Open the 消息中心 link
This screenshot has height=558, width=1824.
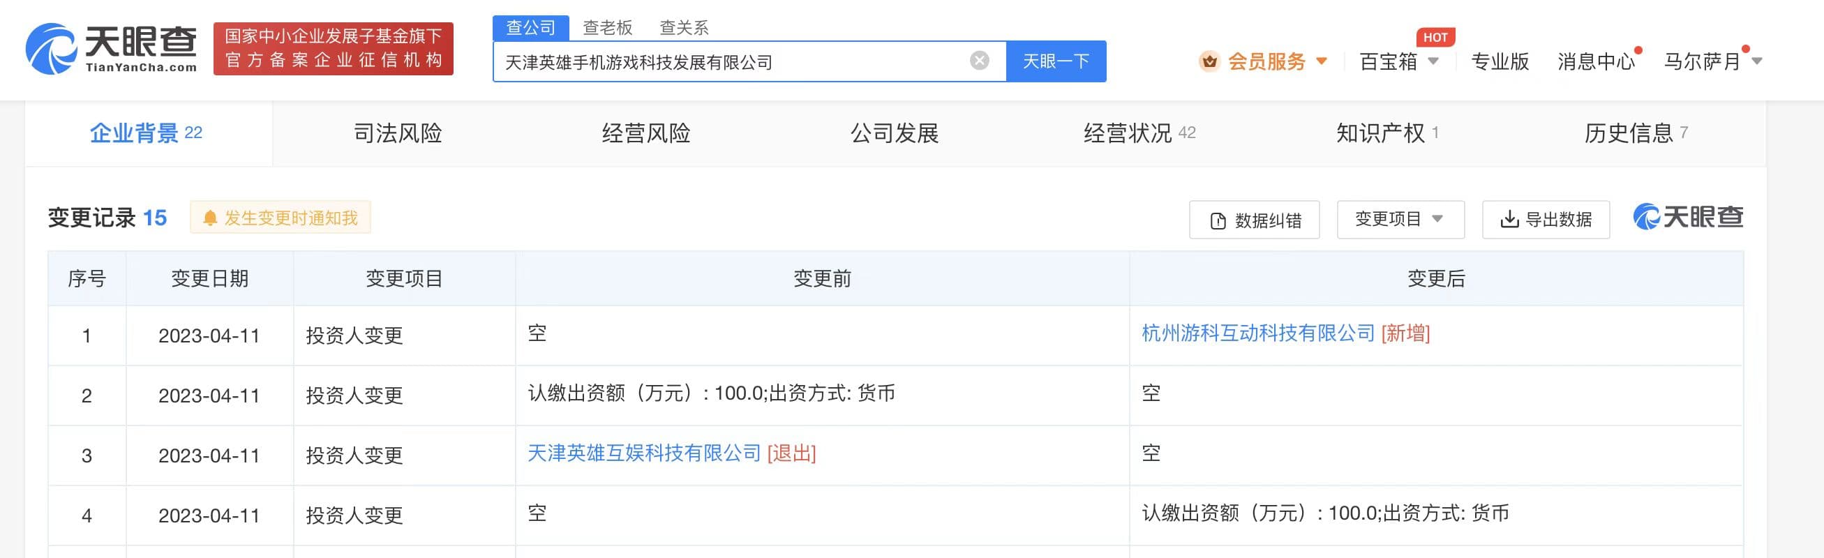coord(1596,61)
